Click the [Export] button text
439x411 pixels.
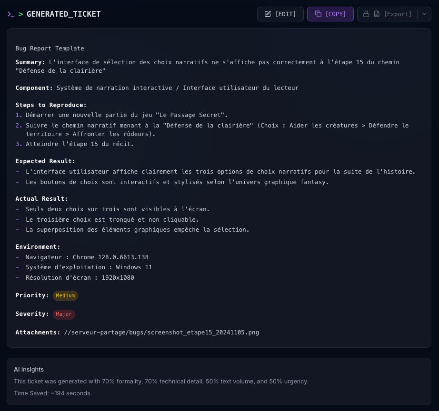pyautogui.click(x=398, y=14)
